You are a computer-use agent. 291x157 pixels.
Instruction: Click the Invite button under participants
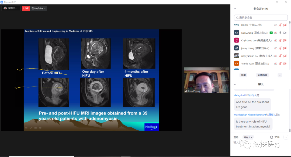point(243,75)
